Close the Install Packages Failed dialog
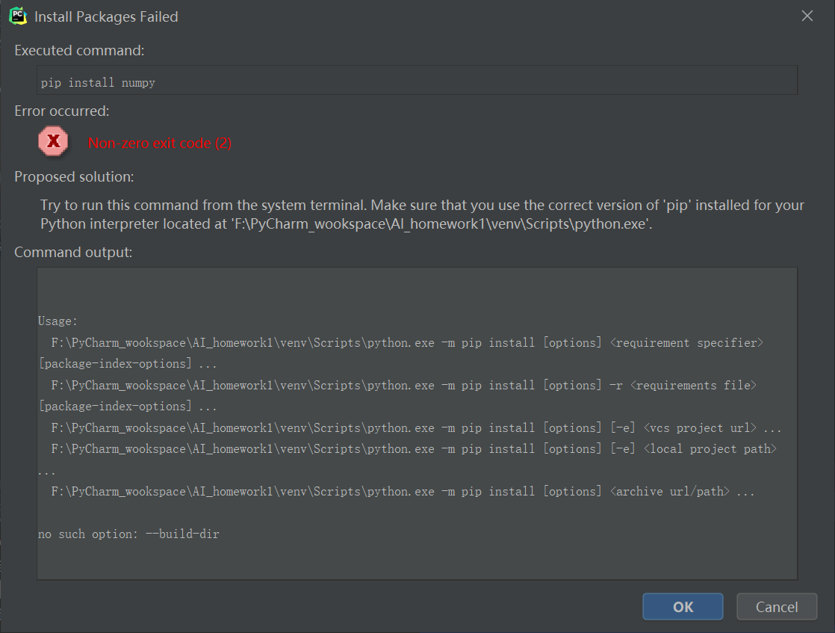 pos(807,16)
